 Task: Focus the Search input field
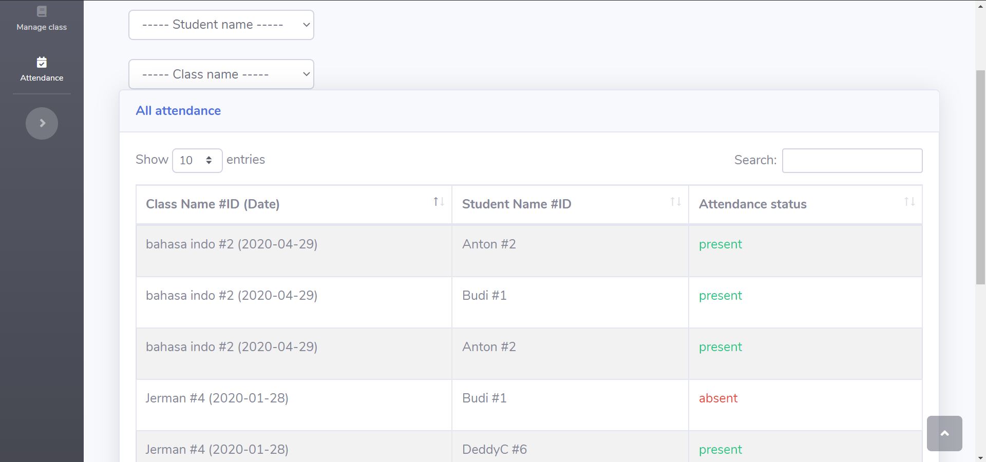[851, 161]
